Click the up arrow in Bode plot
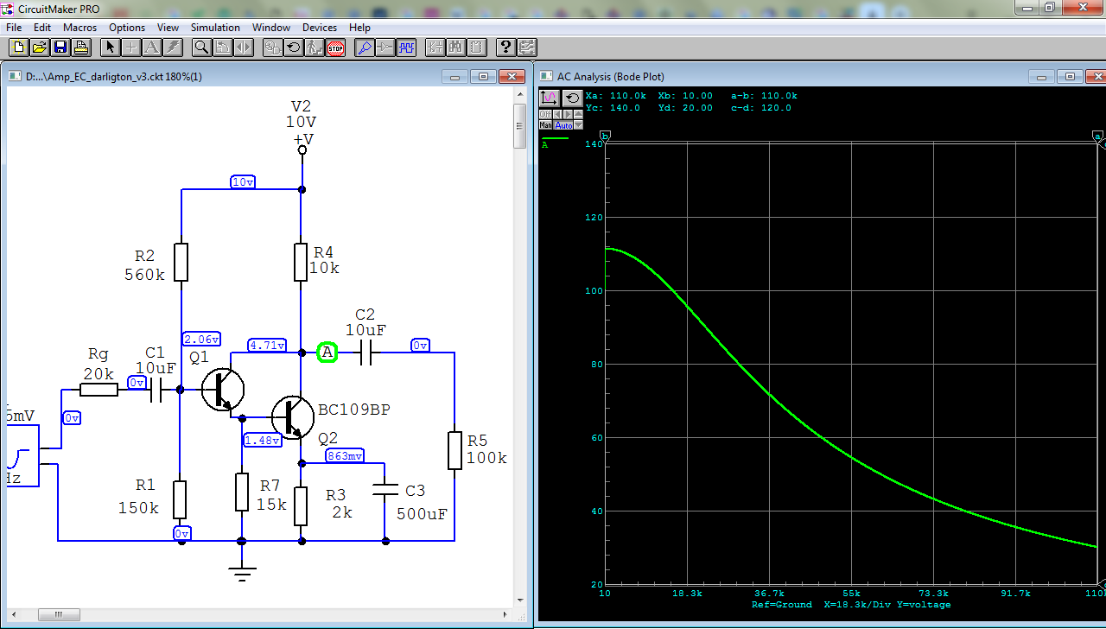This screenshot has height=629, width=1106. tap(578, 114)
